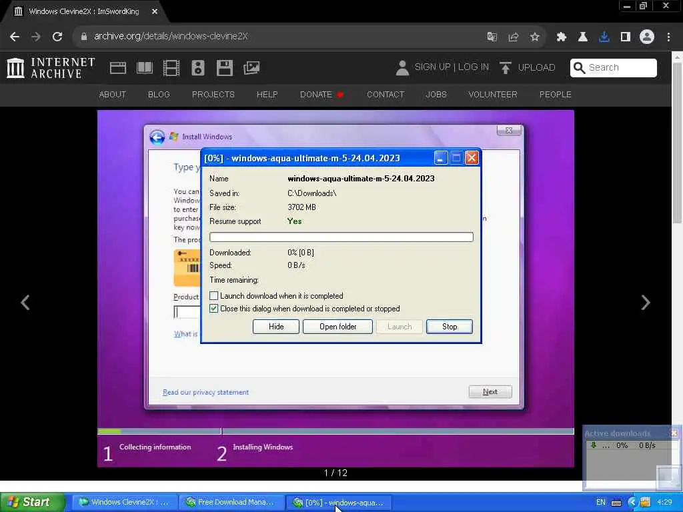The height and width of the screenshot is (512, 683).
Task: Click the Open folder button
Action: [337, 327]
